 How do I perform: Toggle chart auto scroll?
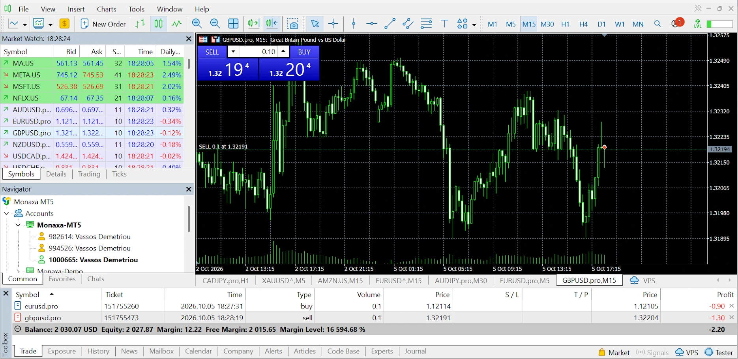pos(254,24)
